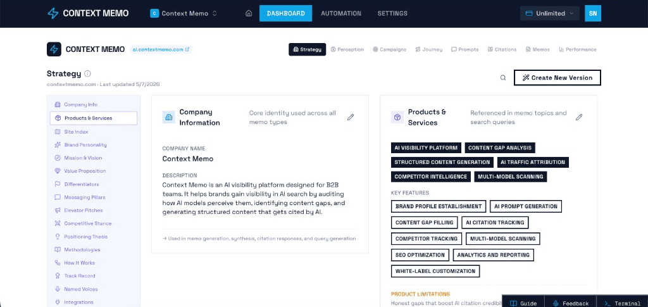
Task: Select Positioning Thesis in sidebar
Action: click(x=94, y=237)
